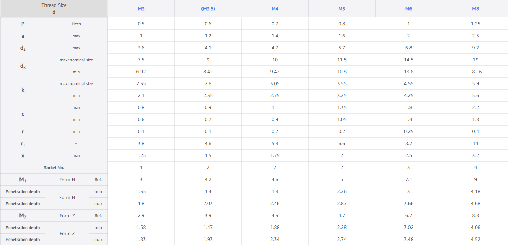Click the M2 Form Z label
This screenshot has width=508, height=245.
67,216
